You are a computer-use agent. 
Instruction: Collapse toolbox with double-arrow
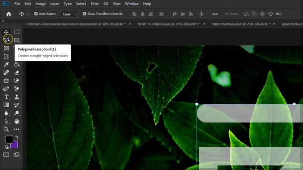[3, 21]
